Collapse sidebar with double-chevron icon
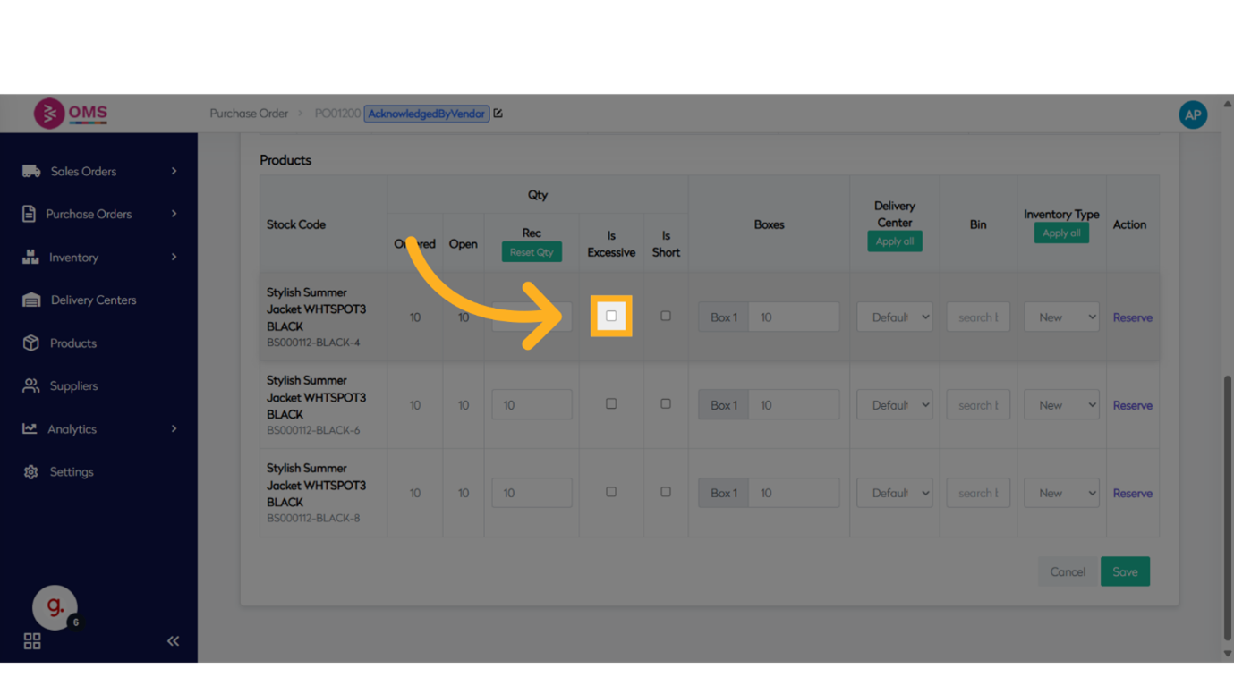 (x=173, y=641)
